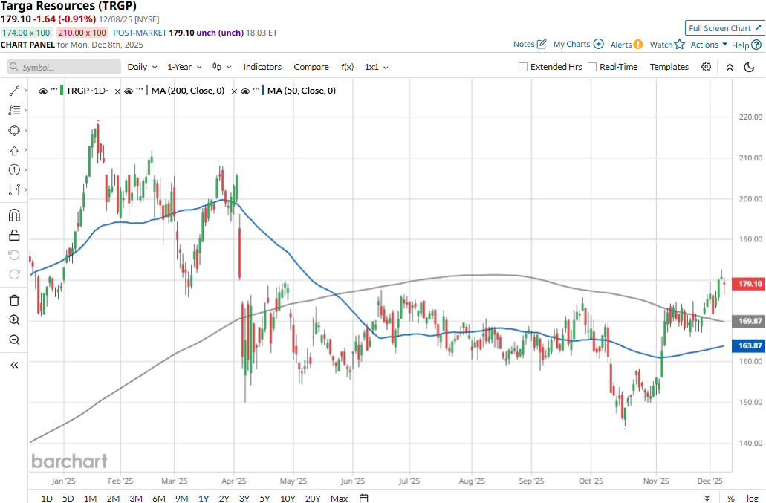The height and width of the screenshot is (503, 766).
Task: Open the 1-Year period dropdown
Action: tap(185, 67)
